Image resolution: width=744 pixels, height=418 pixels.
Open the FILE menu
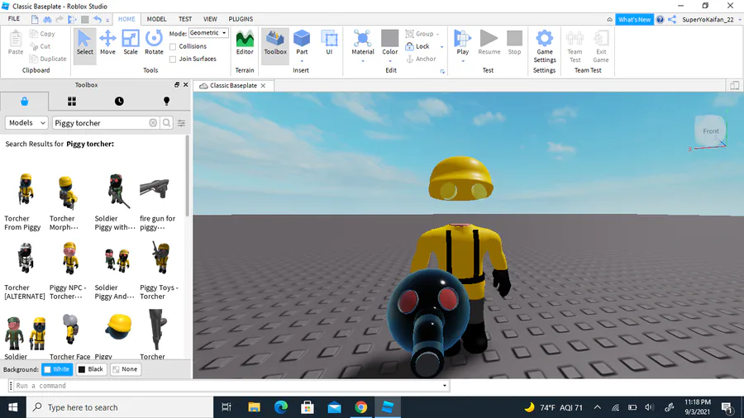pos(14,19)
